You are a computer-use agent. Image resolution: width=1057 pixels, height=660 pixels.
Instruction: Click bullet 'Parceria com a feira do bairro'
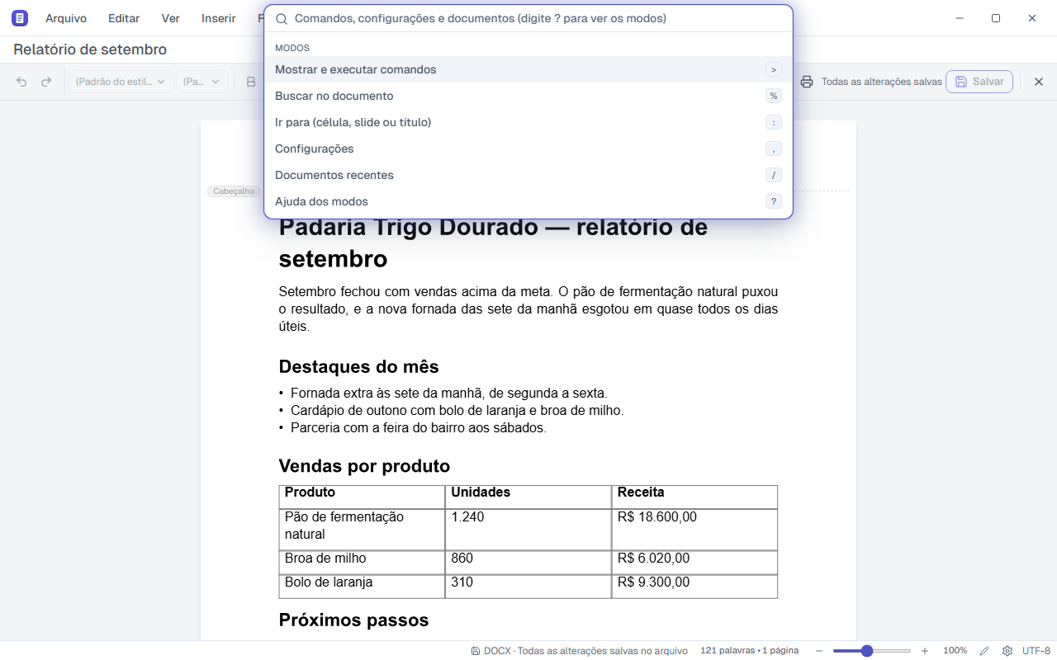[x=419, y=428]
